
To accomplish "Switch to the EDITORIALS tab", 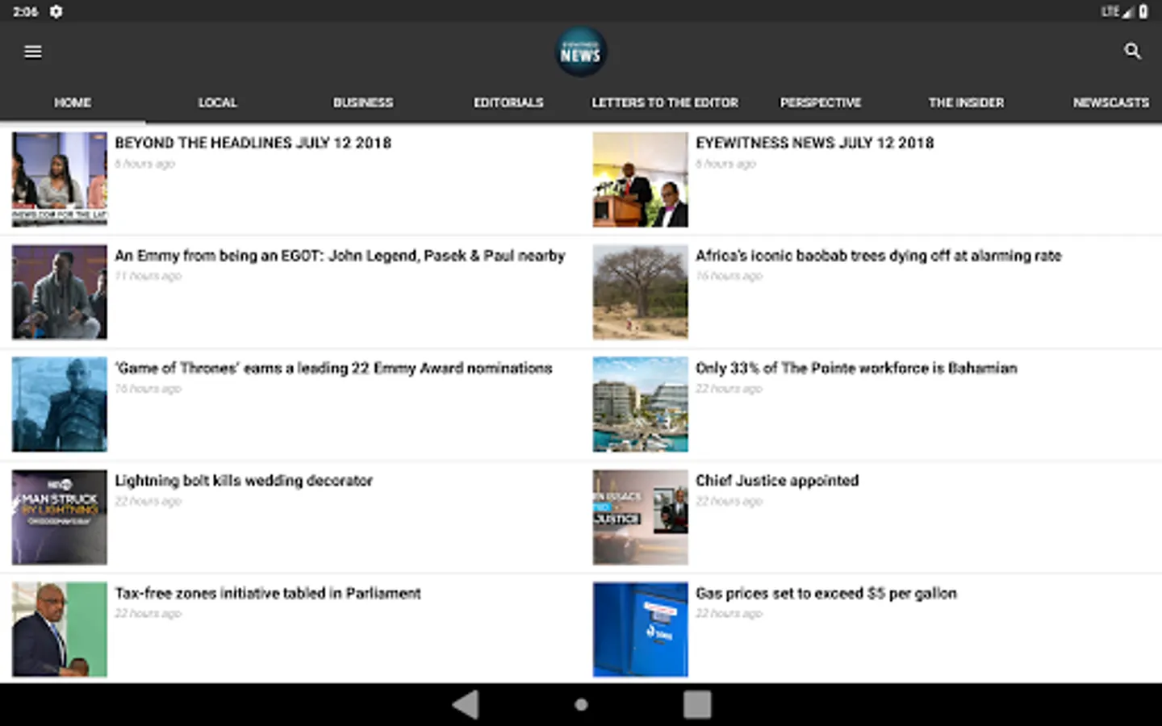I will click(x=508, y=102).
